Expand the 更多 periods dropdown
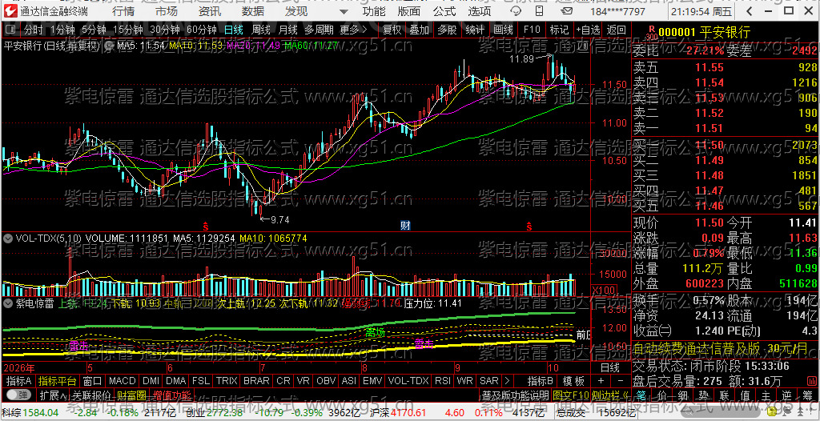This screenshot has width=820, height=421. (353, 30)
